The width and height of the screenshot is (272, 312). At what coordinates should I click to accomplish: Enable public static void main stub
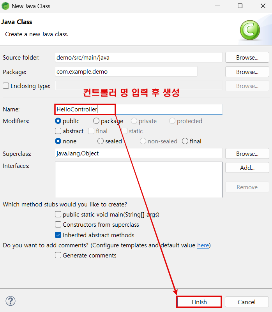click(58, 214)
